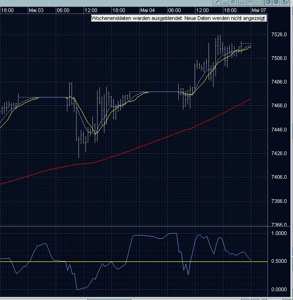Click the 'Mai 04' date label
The image size is (293, 300).
148,10
